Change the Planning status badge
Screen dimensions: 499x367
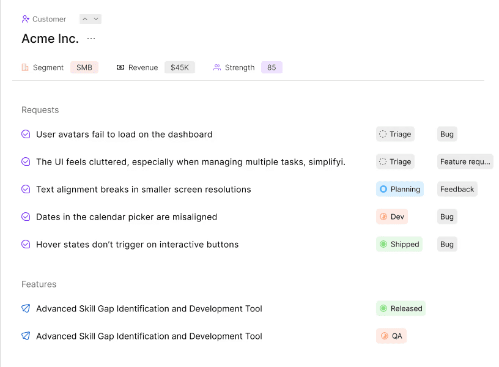coord(400,190)
